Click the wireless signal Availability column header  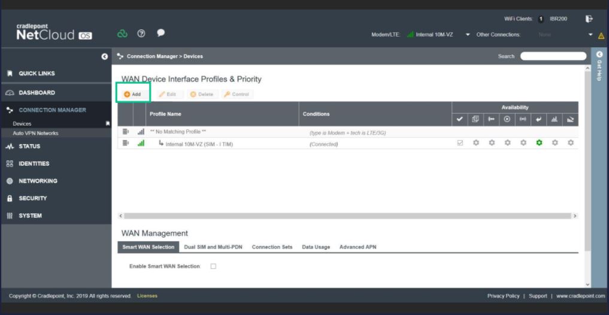pyautogui.click(x=523, y=120)
